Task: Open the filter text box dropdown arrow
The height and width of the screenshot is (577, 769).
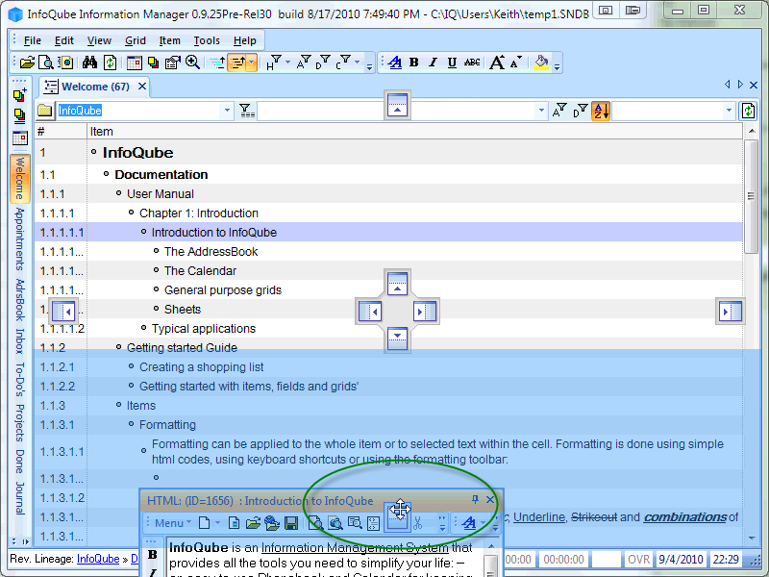Action: click(541, 111)
